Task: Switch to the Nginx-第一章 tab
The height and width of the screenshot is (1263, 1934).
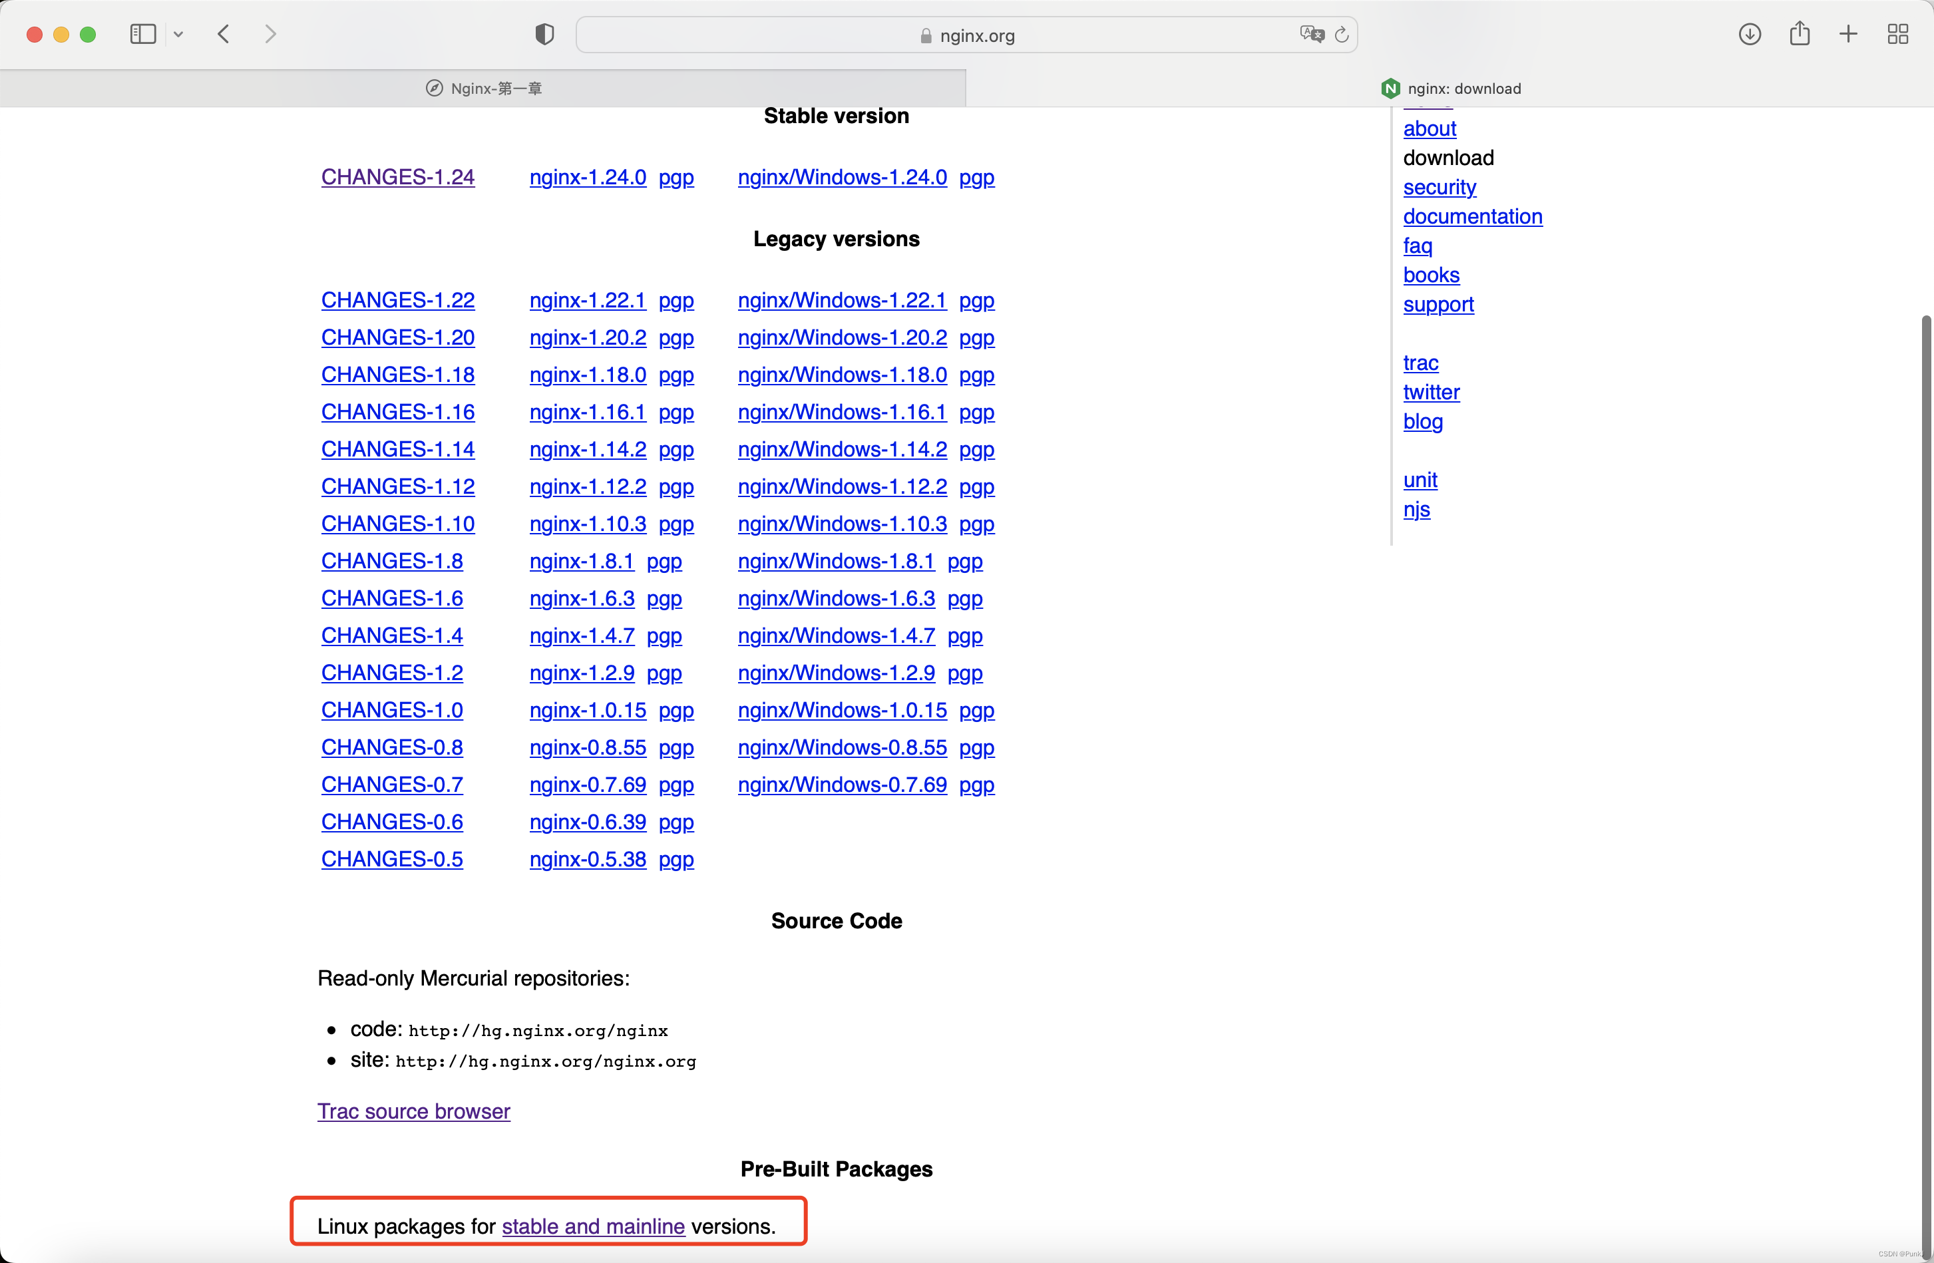Action: [x=483, y=89]
